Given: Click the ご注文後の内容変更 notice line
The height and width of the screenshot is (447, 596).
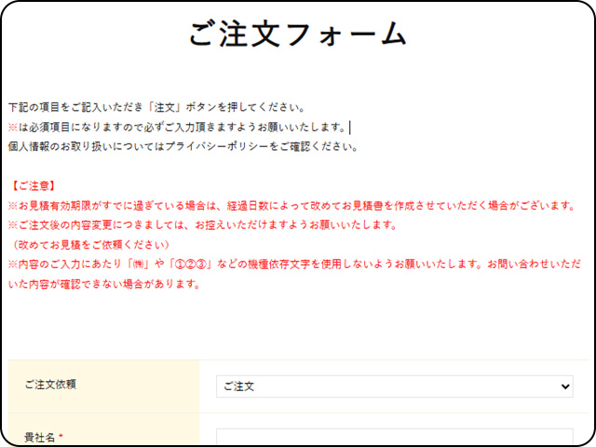Looking at the screenshot, I should point(202,225).
